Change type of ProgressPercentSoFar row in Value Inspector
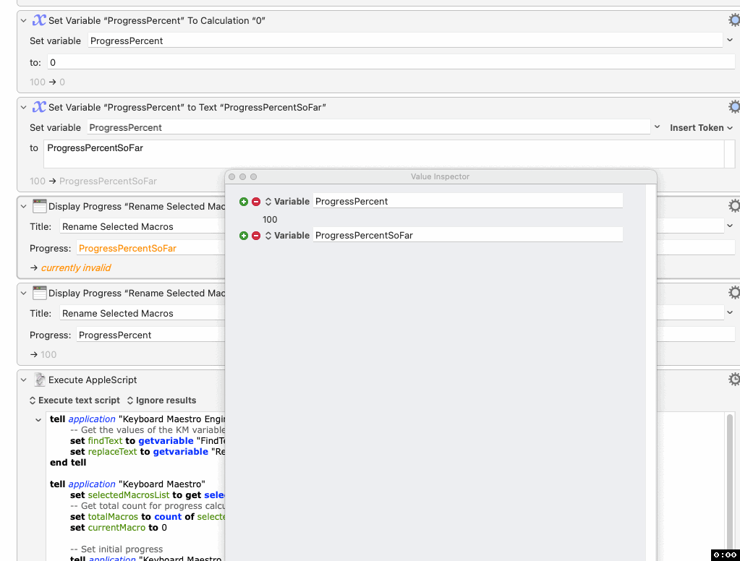This screenshot has width=740, height=561. pos(287,236)
